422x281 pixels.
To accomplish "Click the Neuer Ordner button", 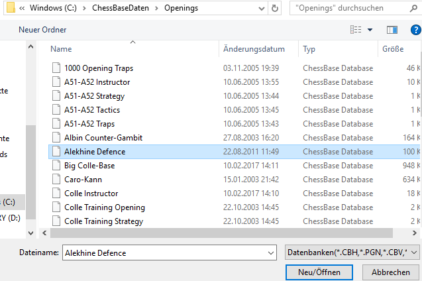I will tap(42, 30).
